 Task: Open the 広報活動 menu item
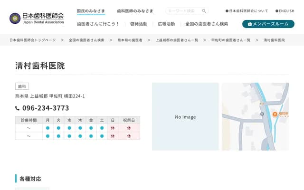(166, 24)
